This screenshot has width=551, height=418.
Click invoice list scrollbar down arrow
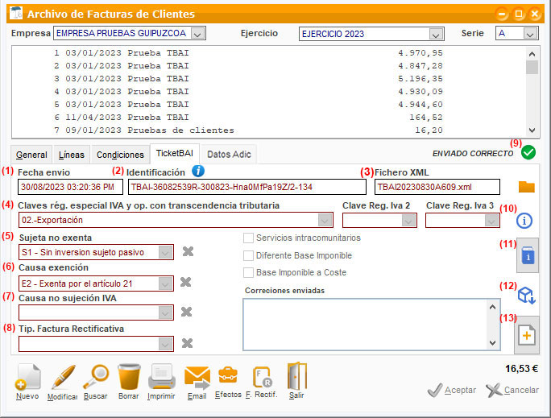tap(532, 130)
